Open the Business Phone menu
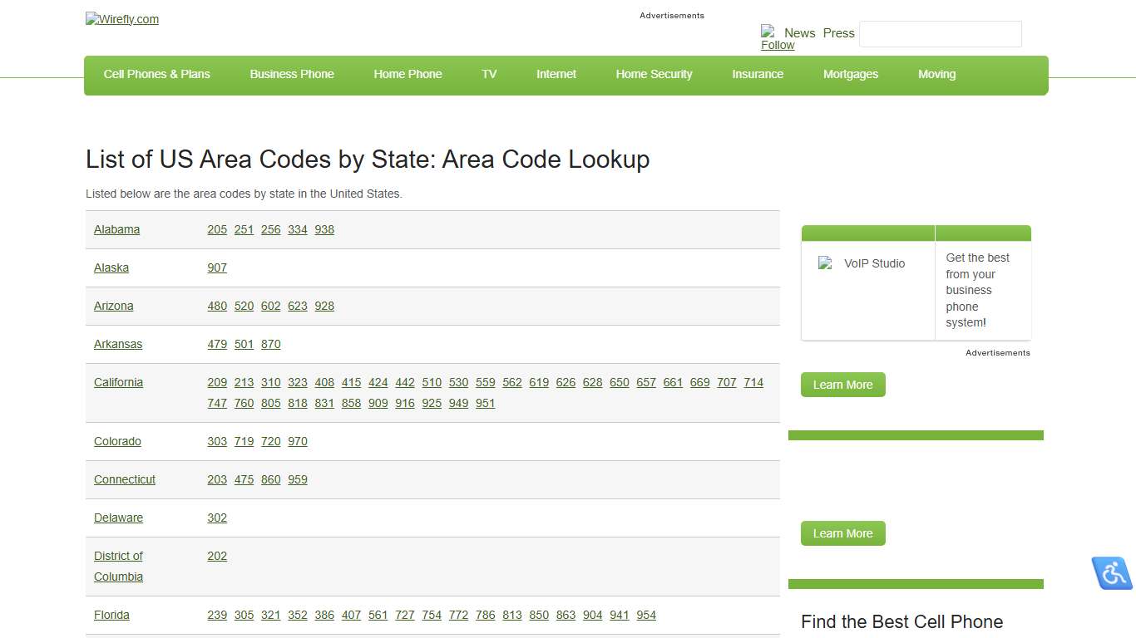 coord(292,74)
